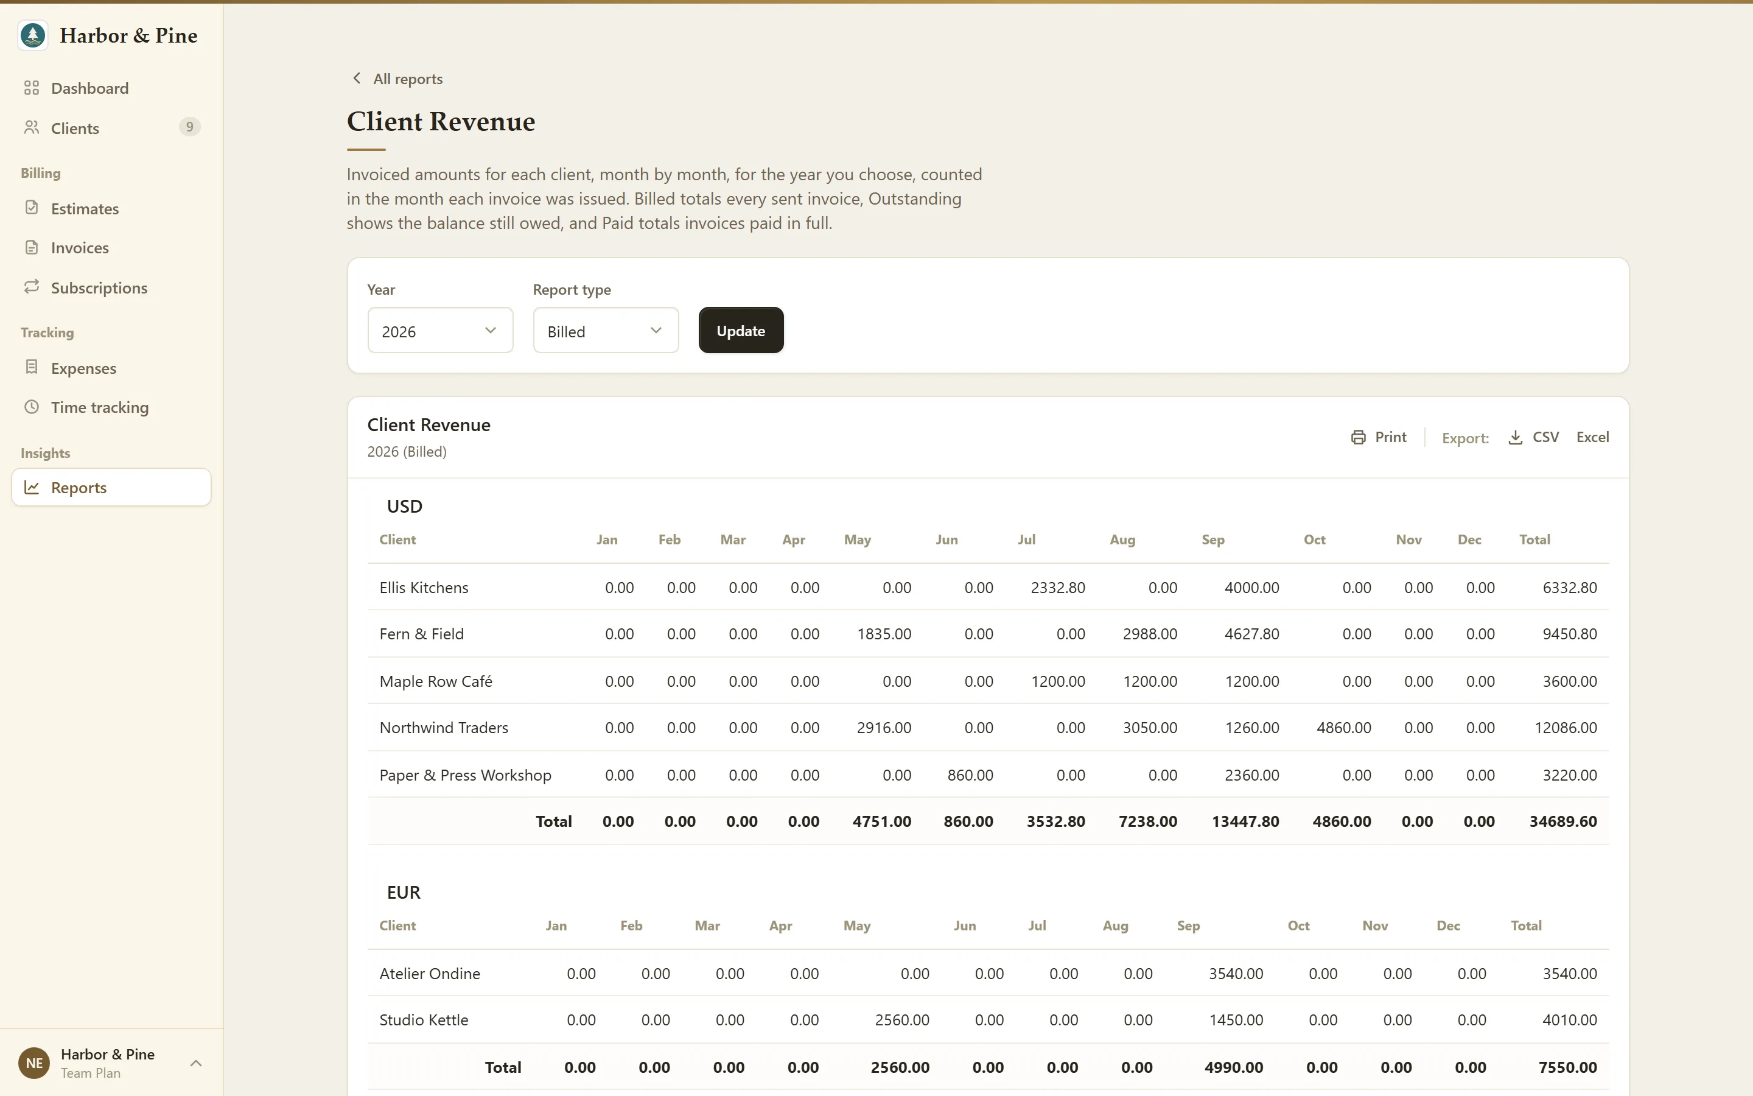The height and width of the screenshot is (1096, 1753).
Task: Export the report as Excel
Action: tap(1592, 437)
